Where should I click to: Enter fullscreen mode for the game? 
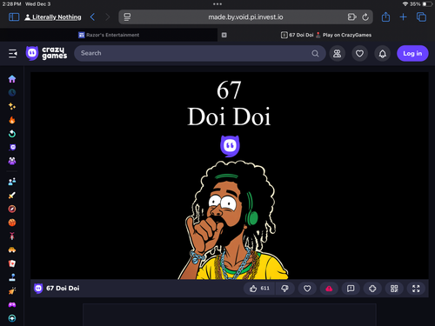416,289
